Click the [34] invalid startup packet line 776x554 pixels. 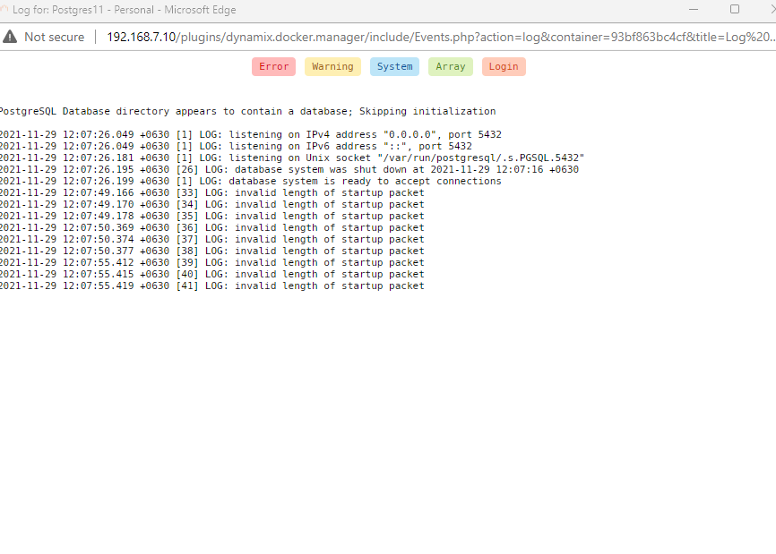tap(211, 204)
